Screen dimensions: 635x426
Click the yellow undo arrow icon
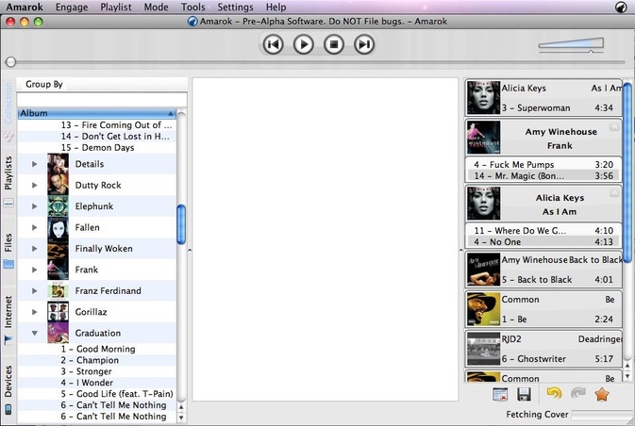554,395
